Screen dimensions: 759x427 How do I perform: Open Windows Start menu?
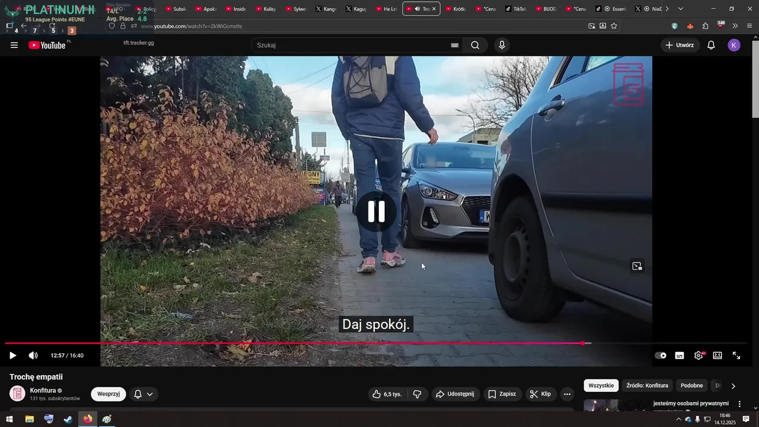click(x=9, y=419)
